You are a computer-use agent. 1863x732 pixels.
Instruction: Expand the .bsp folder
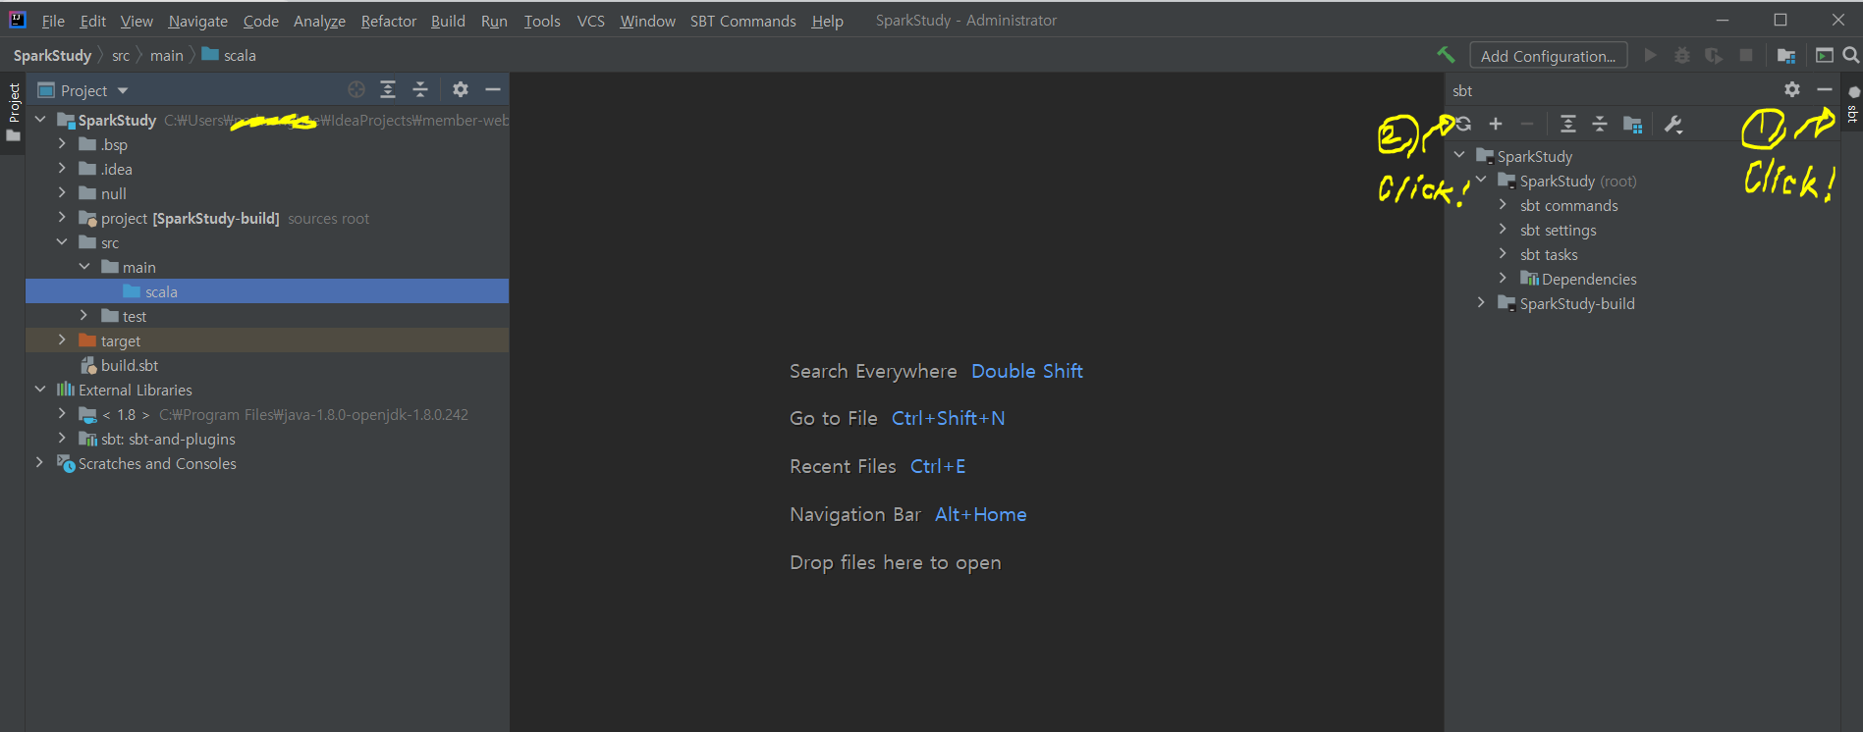coord(62,143)
